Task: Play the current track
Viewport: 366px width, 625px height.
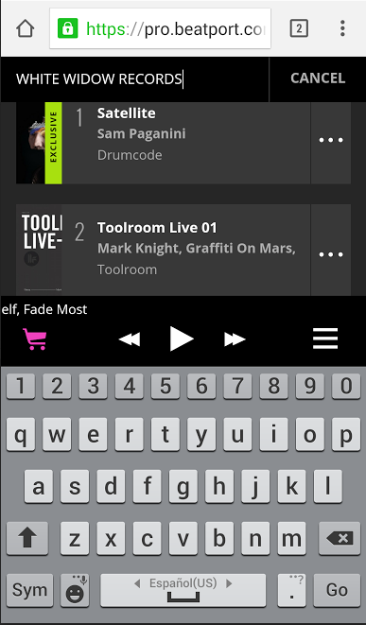Action: pyautogui.click(x=182, y=339)
